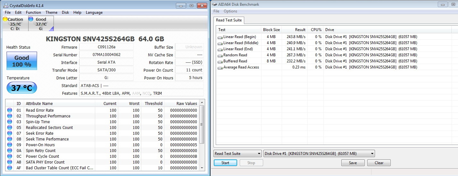
Task: Click the SMART attribute list scrollbar thumb
Action: [202, 124]
